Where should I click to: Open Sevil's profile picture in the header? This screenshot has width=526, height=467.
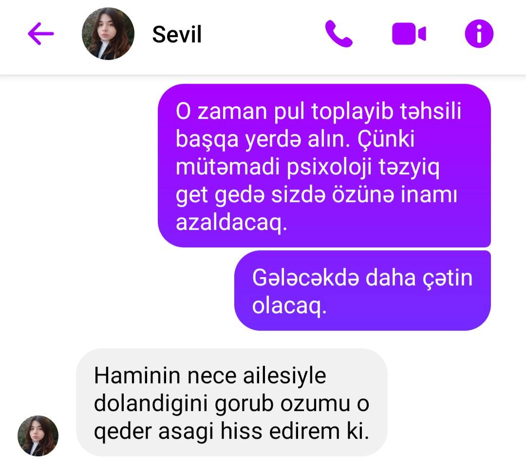point(108,34)
